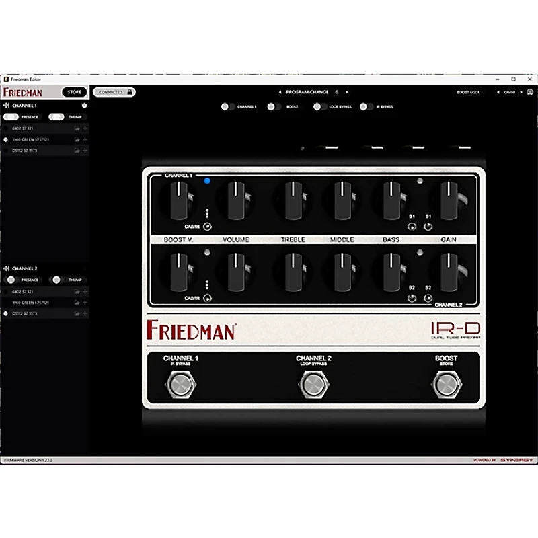Click the GAIN knob for Channel 1
538x538 pixels.
(449, 200)
